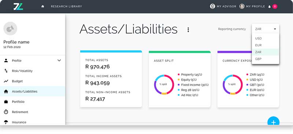The width and height of the screenshot is (293, 134).
Task: Click the Insurance umbrella icon
Action: point(6,122)
